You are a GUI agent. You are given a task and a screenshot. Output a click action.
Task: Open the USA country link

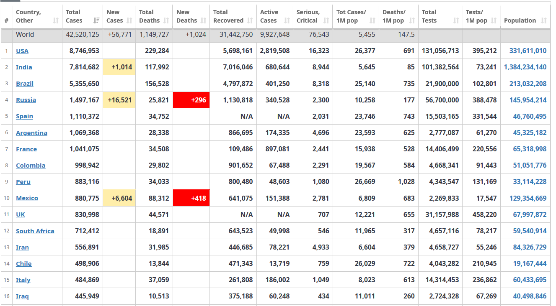pos(22,51)
